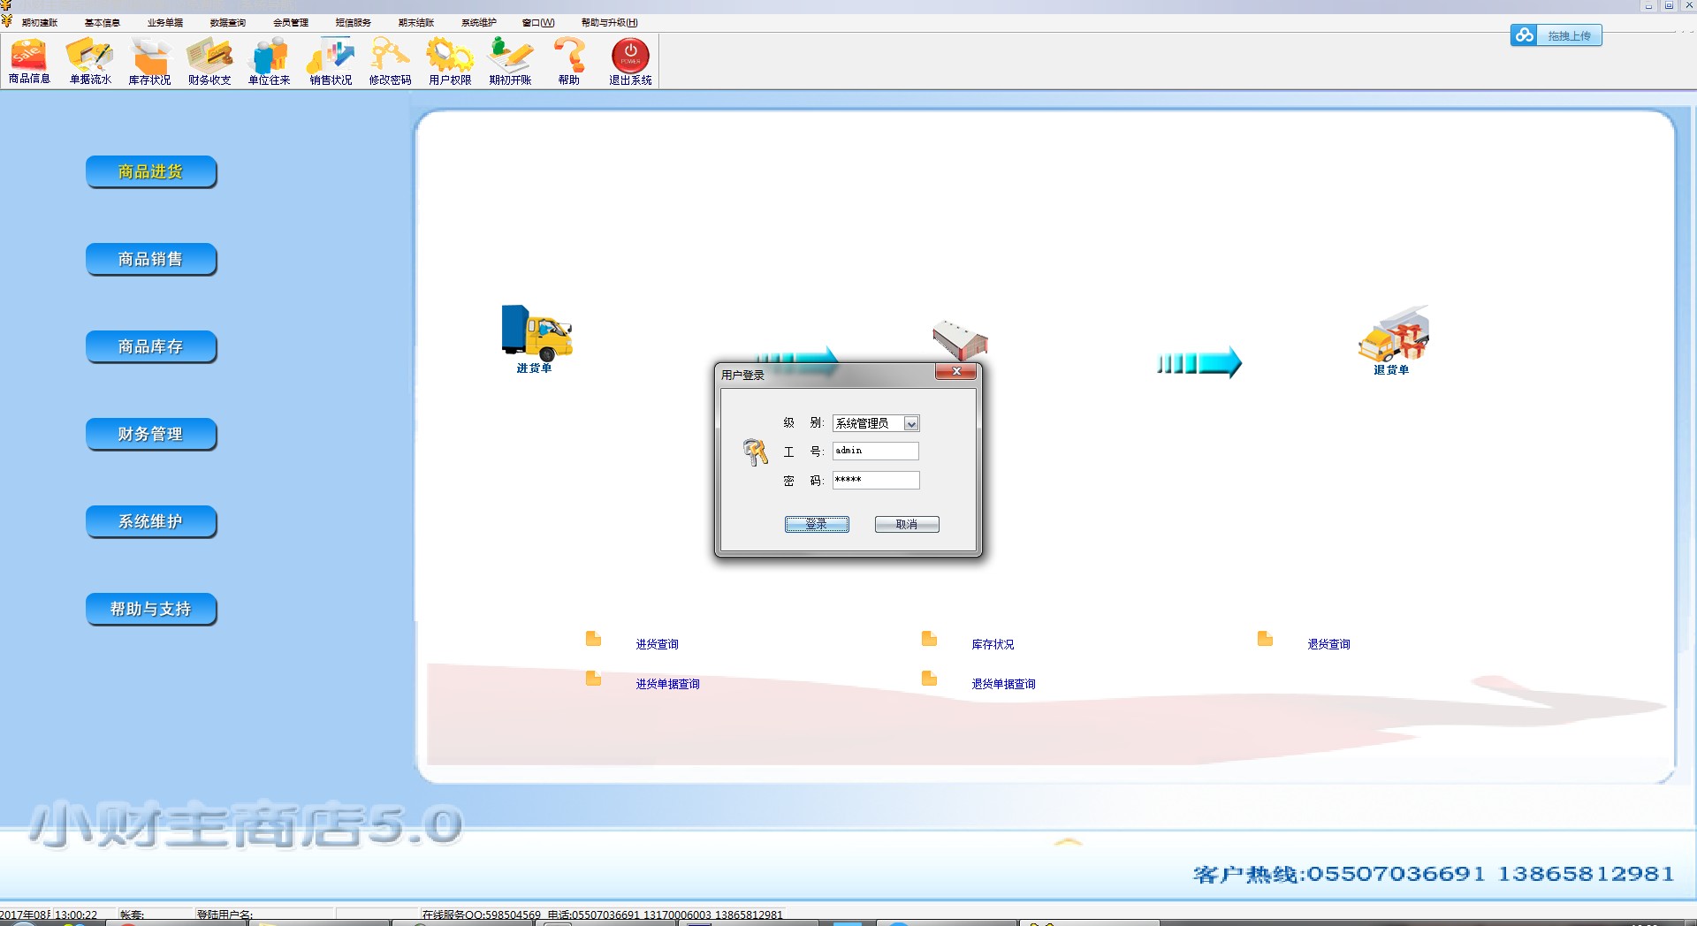
Task: Open the 进货单据查询 link
Action: (x=667, y=684)
